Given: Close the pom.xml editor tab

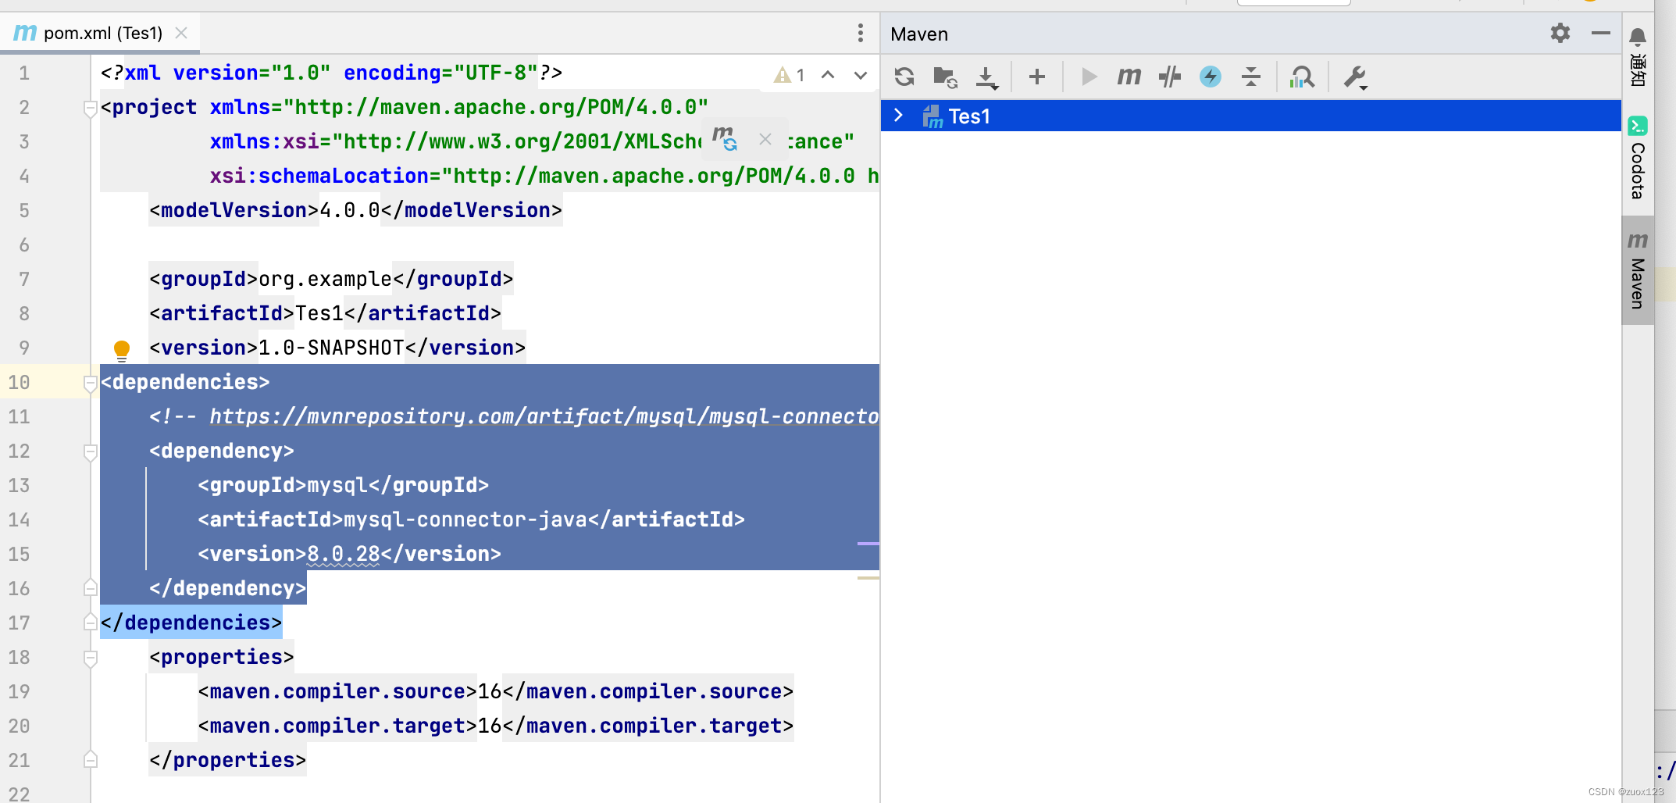Looking at the screenshot, I should [x=181, y=33].
